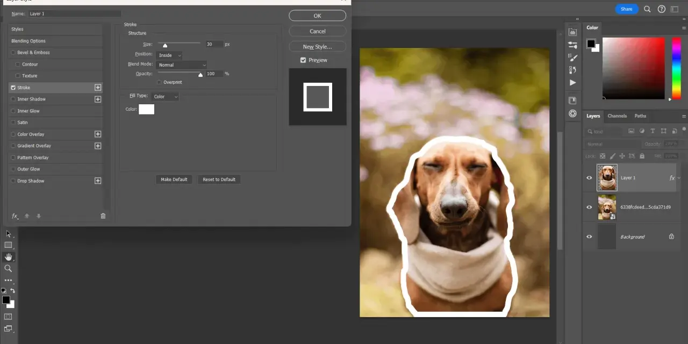Viewport: 688px width, 344px height.
Task: Open the Layers panel flyout menu
Action: [684, 116]
